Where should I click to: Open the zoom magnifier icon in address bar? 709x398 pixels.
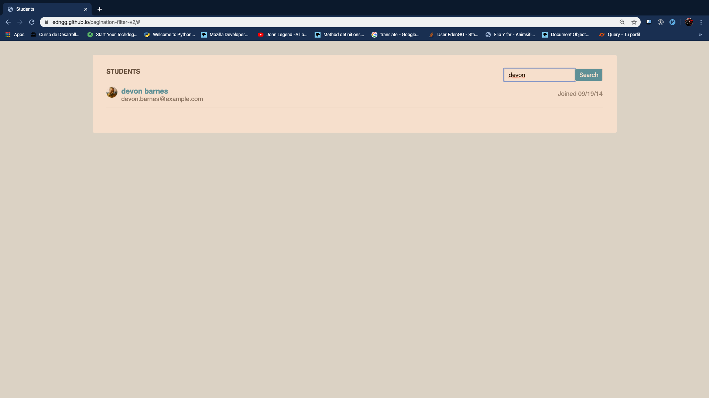tap(622, 22)
